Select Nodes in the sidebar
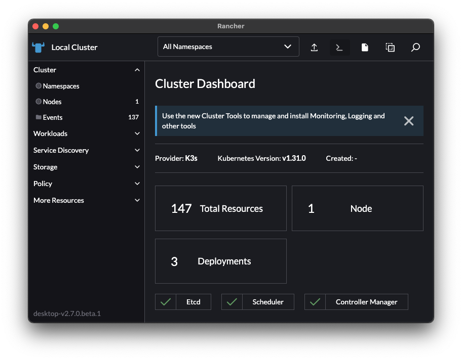Screen dimensions: 462x360 pos(52,102)
